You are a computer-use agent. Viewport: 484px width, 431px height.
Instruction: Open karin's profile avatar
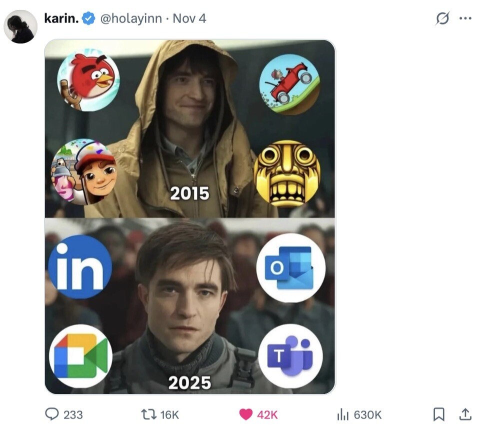click(20, 26)
